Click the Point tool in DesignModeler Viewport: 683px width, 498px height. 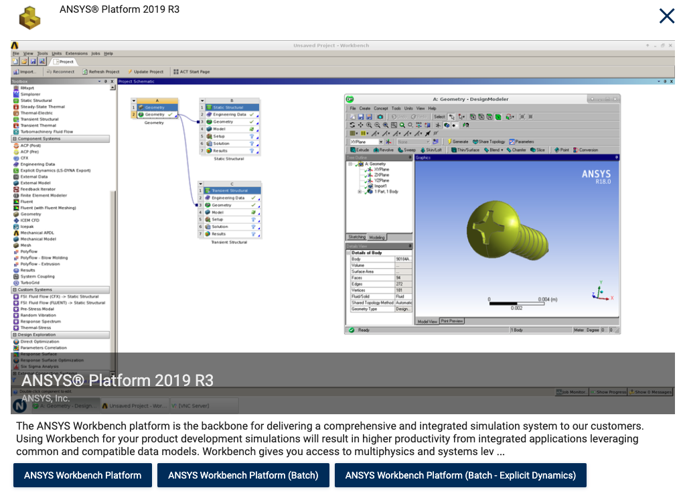coord(562,150)
